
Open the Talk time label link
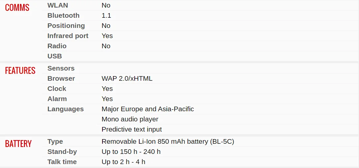point(62,162)
